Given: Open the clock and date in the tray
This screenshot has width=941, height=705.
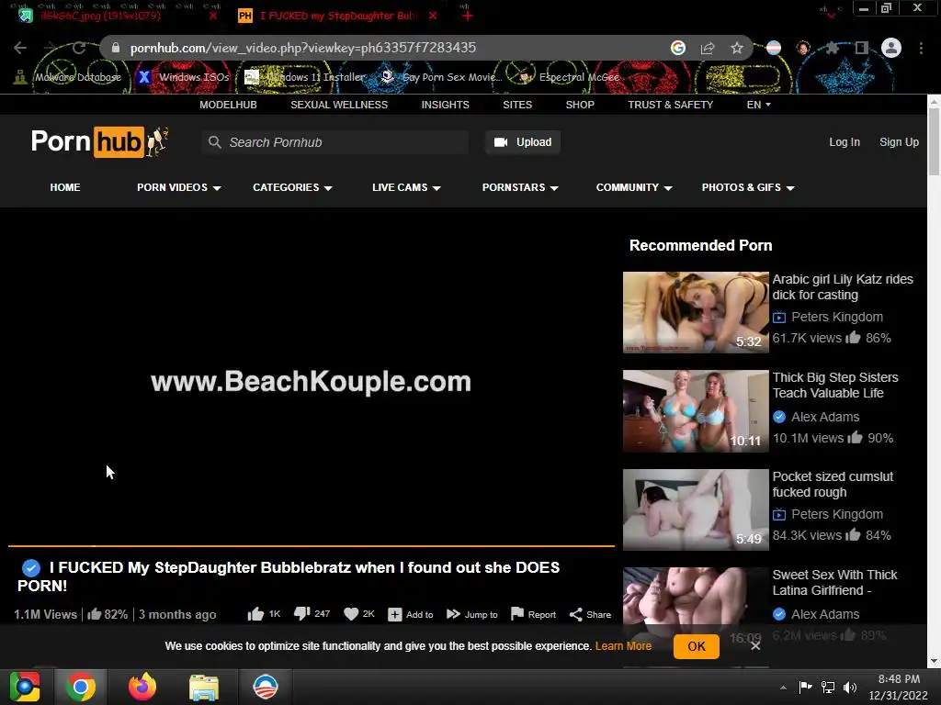Looking at the screenshot, I should 899,687.
